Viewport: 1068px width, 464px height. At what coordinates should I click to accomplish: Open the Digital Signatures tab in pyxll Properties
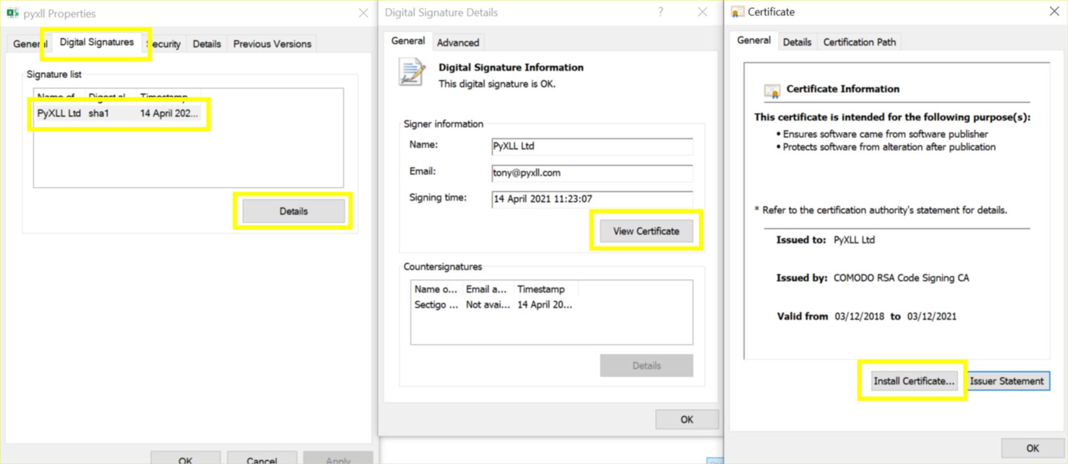pyautogui.click(x=96, y=43)
